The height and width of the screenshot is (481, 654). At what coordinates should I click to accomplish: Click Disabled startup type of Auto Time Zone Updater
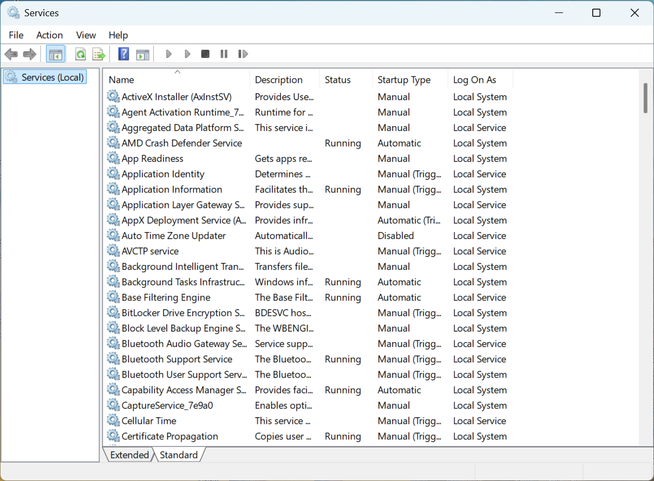click(x=396, y=235)
